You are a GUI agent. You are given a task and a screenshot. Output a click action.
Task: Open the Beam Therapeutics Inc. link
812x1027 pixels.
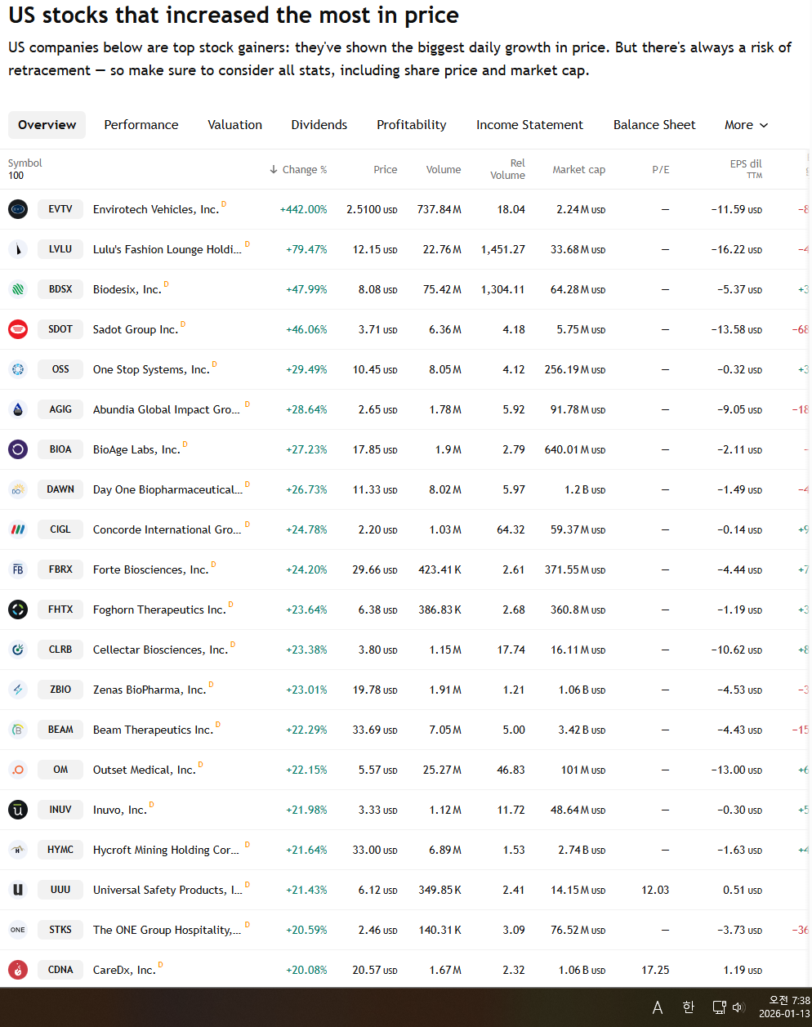coord(153,730)
